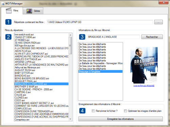Viewport: 170px width, 127px height.
Task: Select 'AUGUST RUSH.avi' file
Action: click(41, 70)
